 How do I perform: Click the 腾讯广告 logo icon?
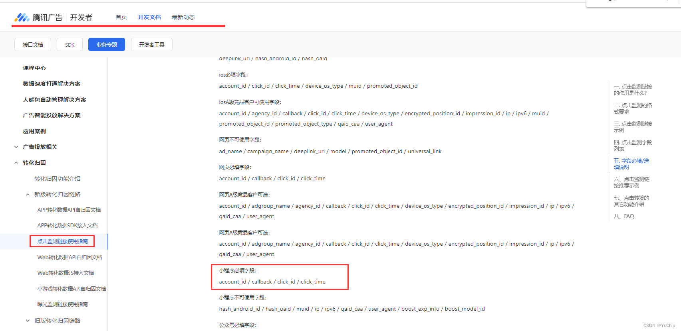22,17
